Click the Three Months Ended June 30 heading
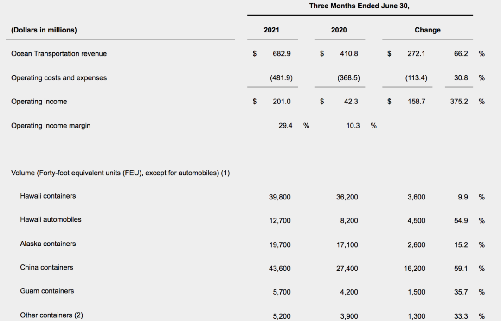The width and height of the screenshot is (501, 321). point(360,6)
